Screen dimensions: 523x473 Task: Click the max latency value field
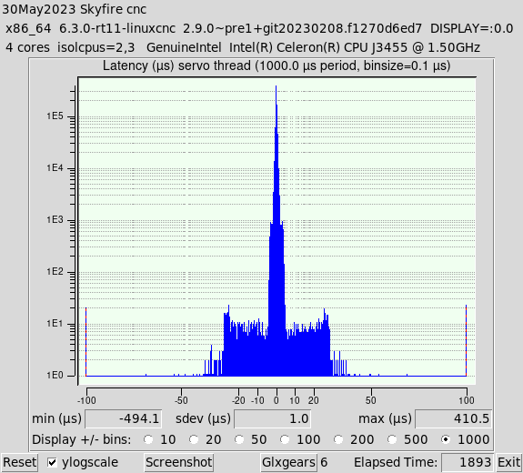[453, 419]
